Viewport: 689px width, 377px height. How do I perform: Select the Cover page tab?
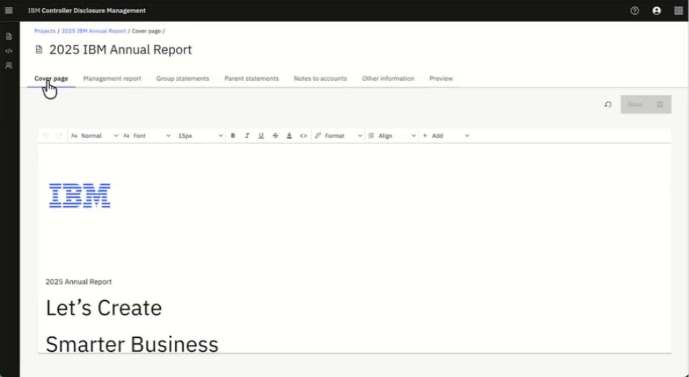coord(51,79)
